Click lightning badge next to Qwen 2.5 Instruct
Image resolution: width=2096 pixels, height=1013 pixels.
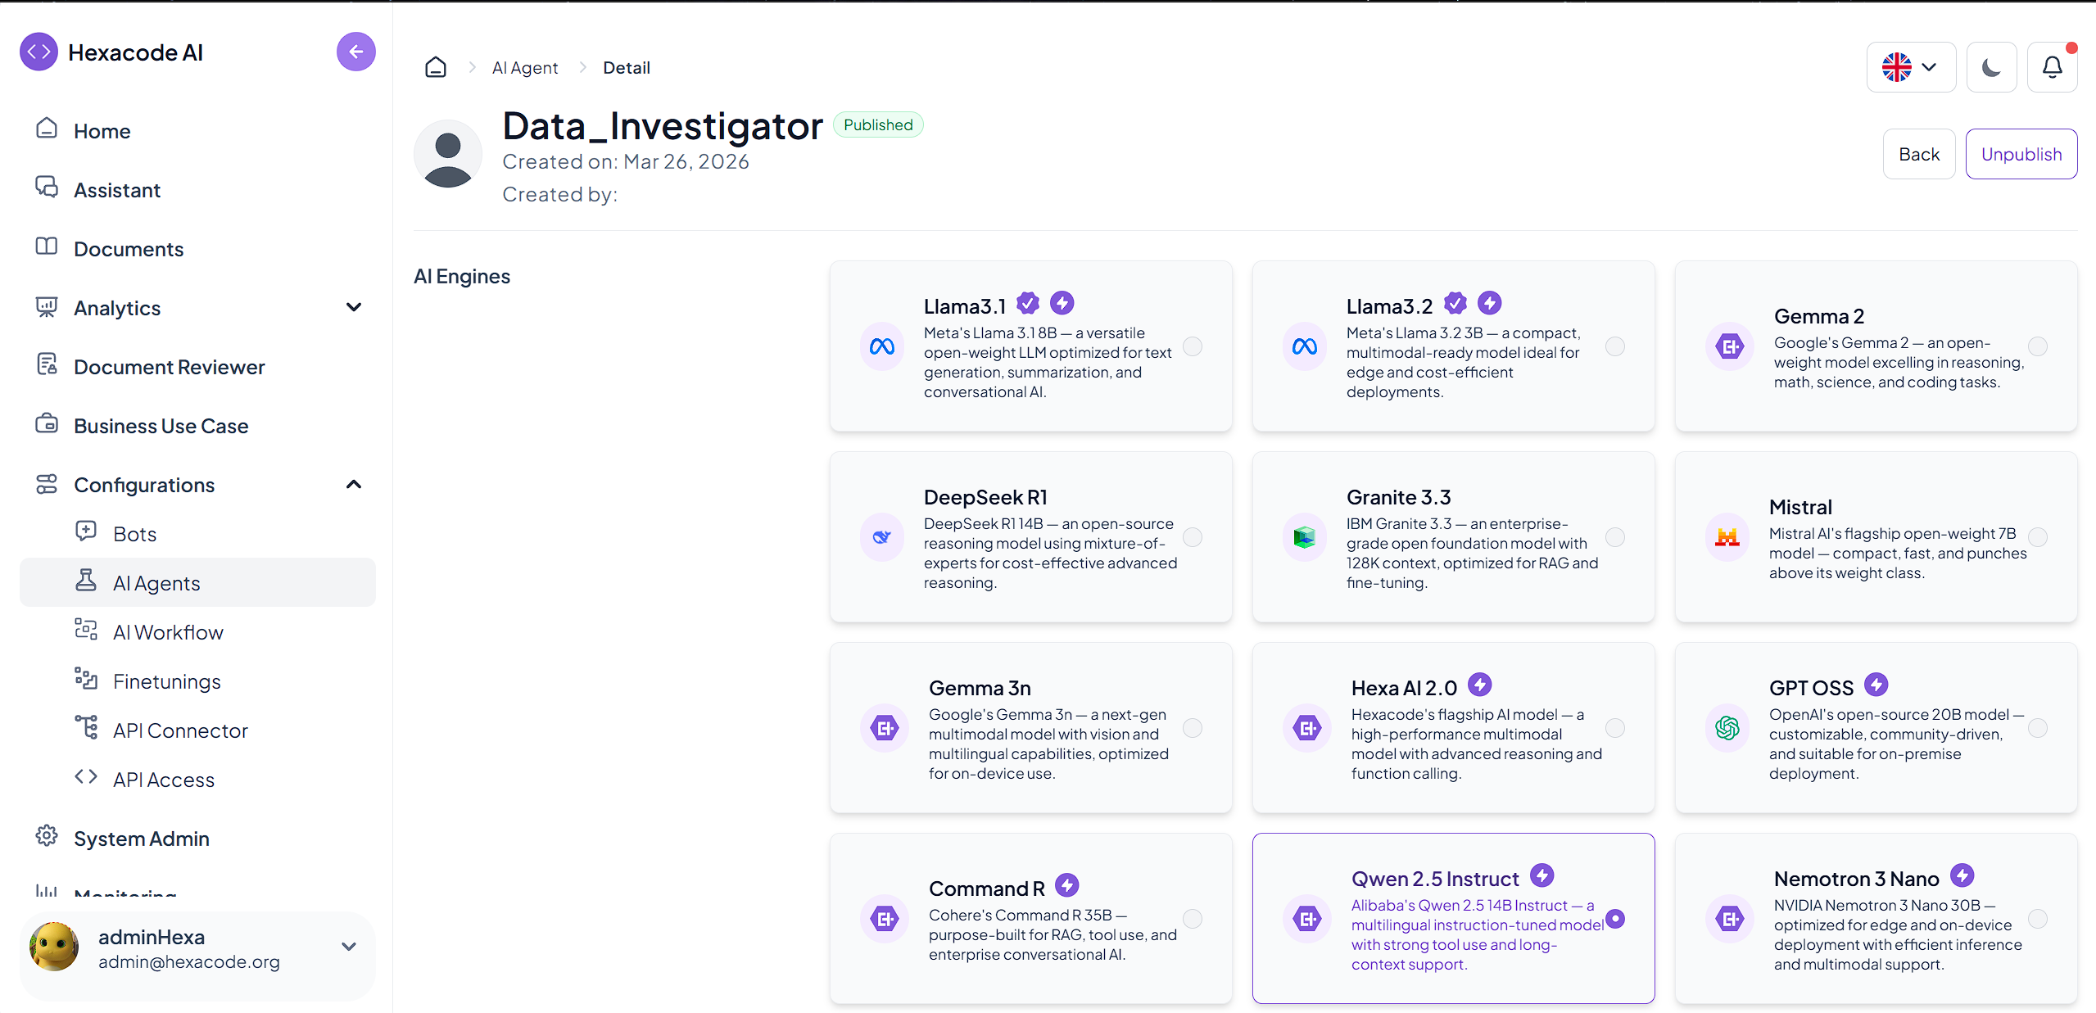pos(1542,875)
